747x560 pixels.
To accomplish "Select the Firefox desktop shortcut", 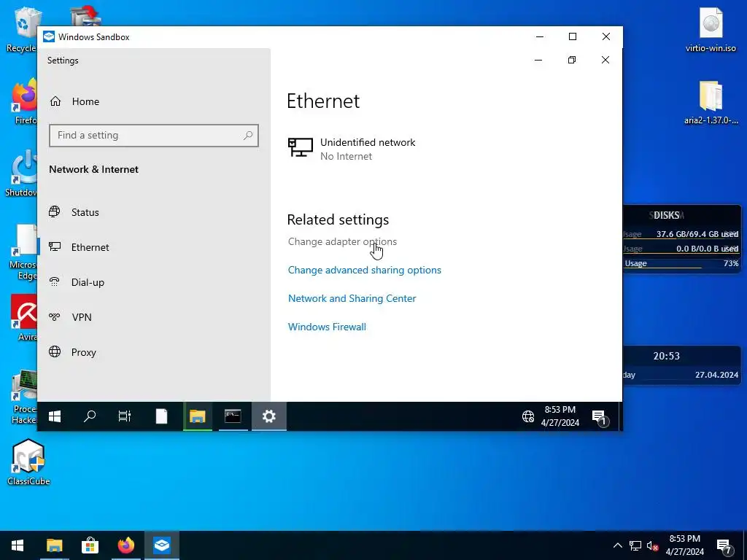I will click(x=25, y=102).
